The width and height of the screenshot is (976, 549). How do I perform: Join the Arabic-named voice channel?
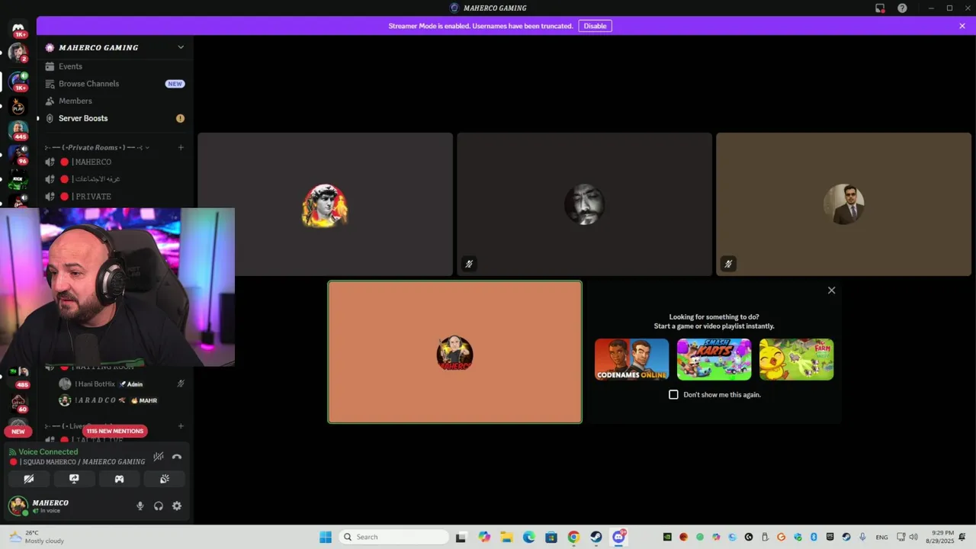[x=114, y=179]
